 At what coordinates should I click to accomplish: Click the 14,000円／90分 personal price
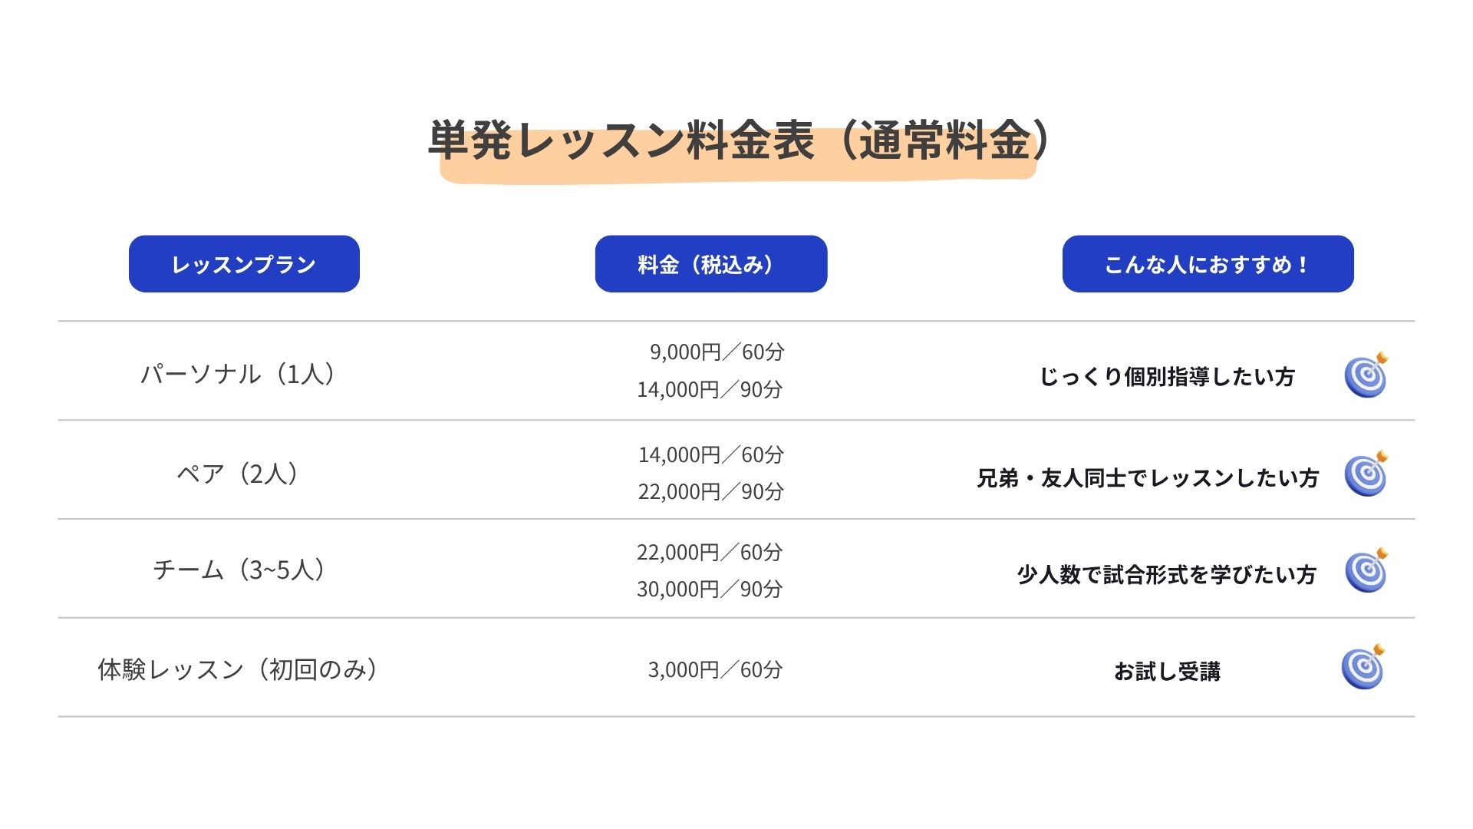tap(710, 390)
